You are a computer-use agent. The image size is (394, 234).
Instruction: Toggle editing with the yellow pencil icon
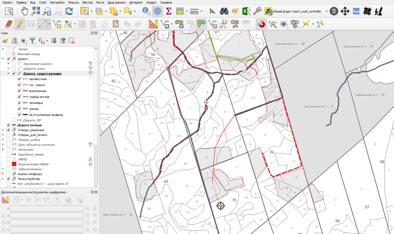point(20,24)
